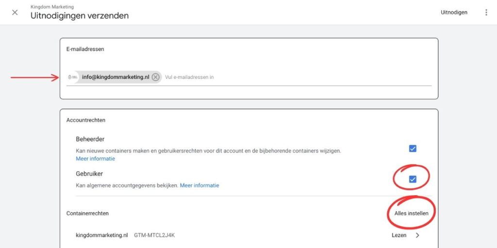The height and width of the screenshot is (248, 497).
Task: Focus the 'Vul e-mailadressen in' field
Action: [291, 77]
